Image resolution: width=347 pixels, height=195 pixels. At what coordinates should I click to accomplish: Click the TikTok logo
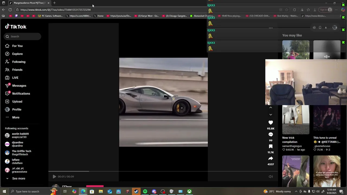coord(16,27)
